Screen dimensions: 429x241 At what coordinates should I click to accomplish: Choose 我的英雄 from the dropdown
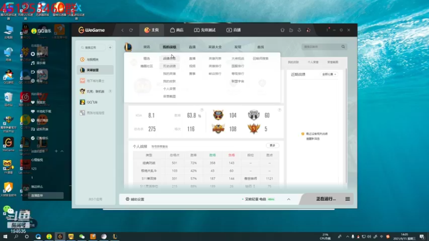click(x=169, y=74)
